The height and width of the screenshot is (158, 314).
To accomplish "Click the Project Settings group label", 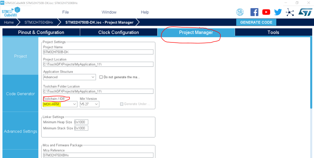I will [x=54, y=42].
